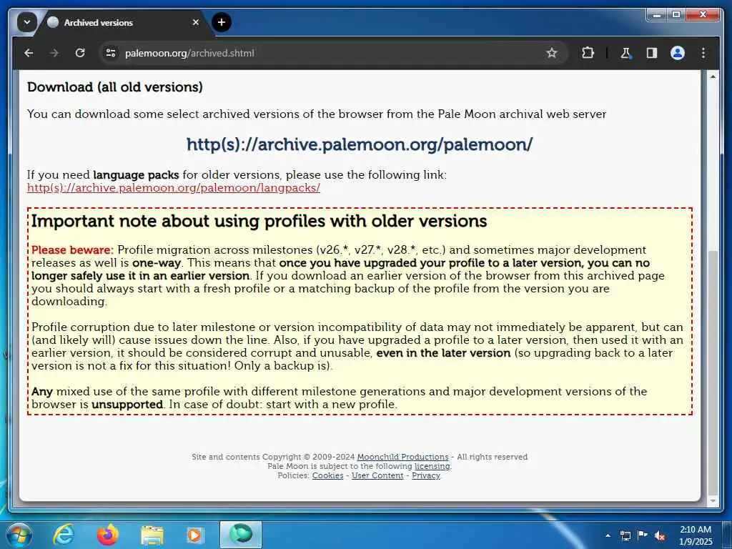This screenshot has width=732, height=549.
Task: Expand the tab search dropdown chevron
Action: [x=27, y=22]
